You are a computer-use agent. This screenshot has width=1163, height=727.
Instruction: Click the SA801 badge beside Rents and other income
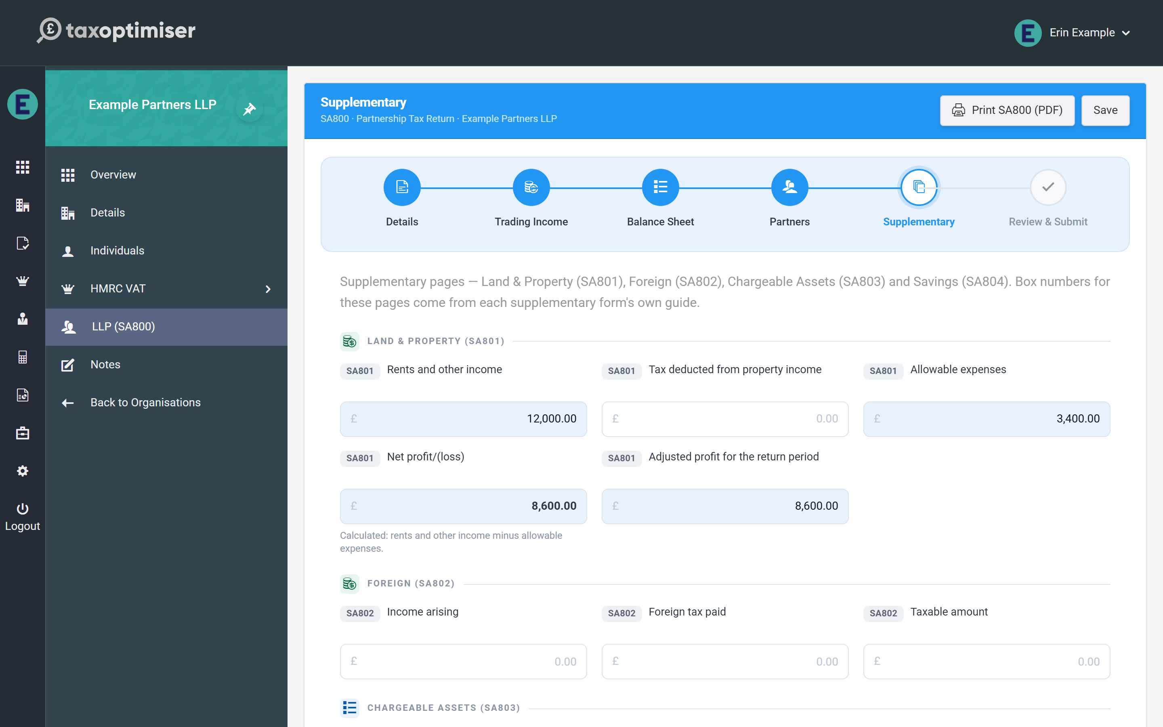(360, 371)
